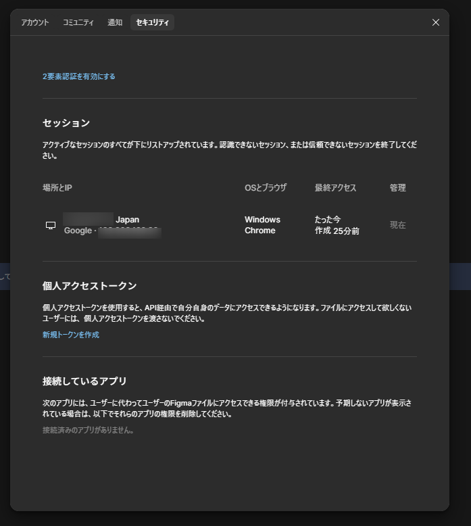Click the 個人アクセストークン section heading
The image size is (471, 526).
pyautogui.click(x=90, y=286)
